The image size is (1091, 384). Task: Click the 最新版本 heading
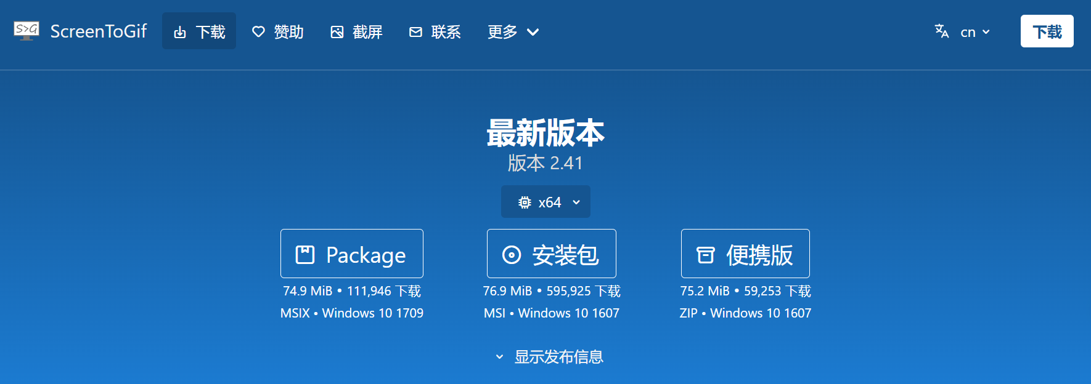(x=545, y=133)
